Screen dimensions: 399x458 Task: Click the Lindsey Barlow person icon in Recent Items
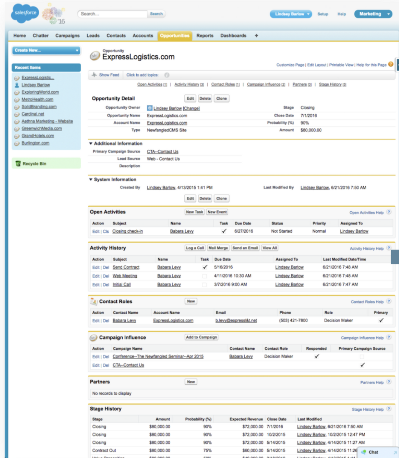pyautogui.click(x=17, y=85)
